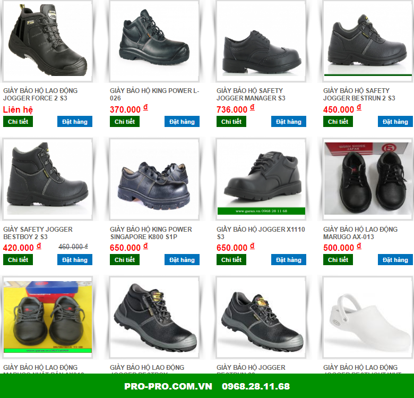The width and height of the screenshot is (414, 398).
Task: Open the Giày Bảo Hộ Safety Jogger Manager S3 title link
Action: pyautogui.click(x=251, y=95)
